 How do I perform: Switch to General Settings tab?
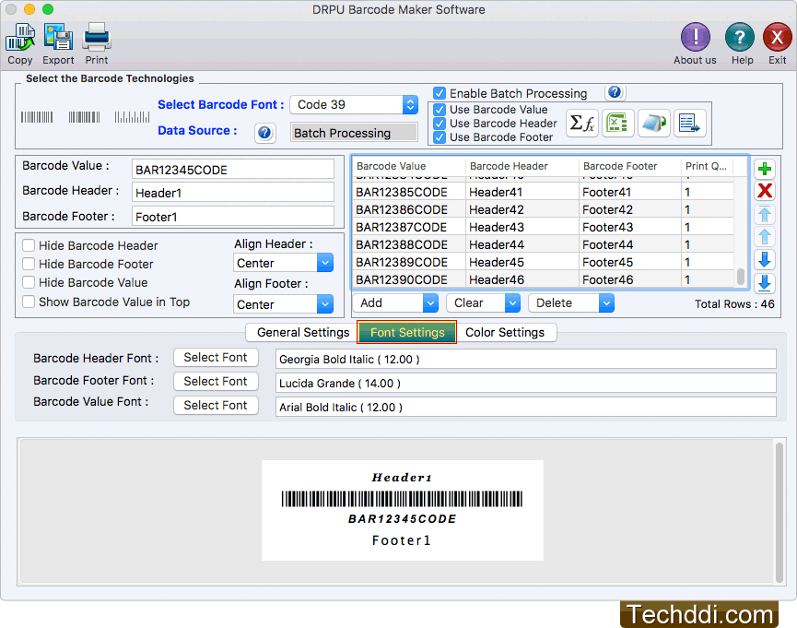pyautogui.click(x=302, y=332)
